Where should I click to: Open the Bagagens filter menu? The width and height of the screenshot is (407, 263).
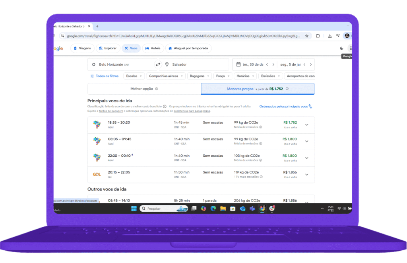[199, 76]
